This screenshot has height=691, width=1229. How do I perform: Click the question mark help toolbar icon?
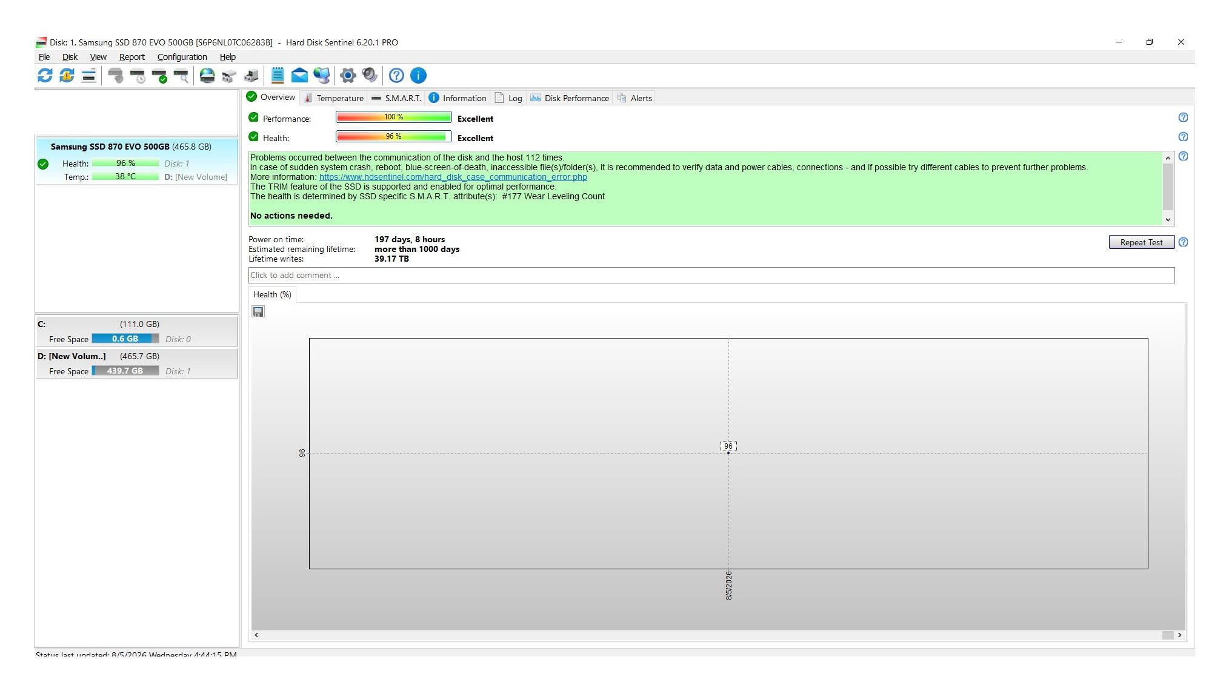tap(396, 76)
